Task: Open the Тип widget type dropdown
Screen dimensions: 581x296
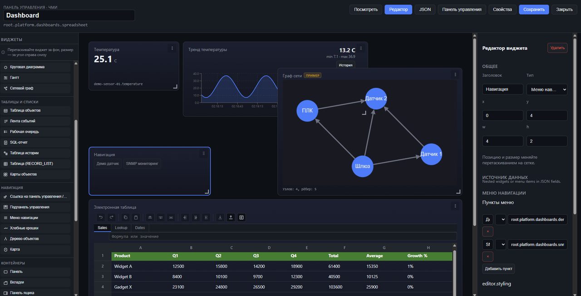Action: (547, 89)
